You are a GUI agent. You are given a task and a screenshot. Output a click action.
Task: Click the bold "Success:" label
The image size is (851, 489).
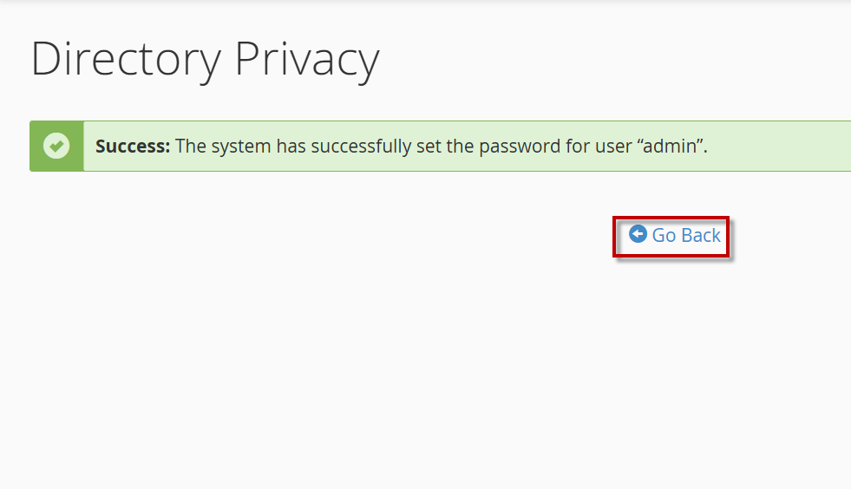point(132,146)
